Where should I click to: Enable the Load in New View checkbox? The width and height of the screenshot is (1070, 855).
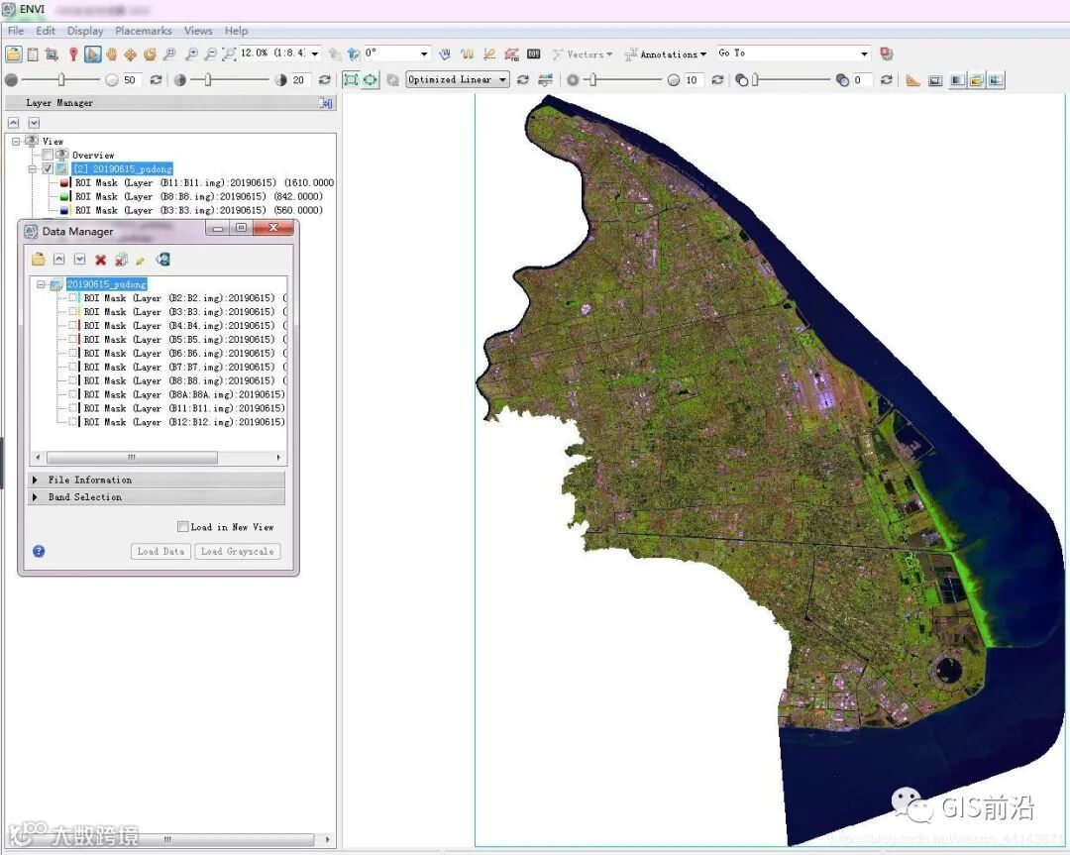[182, 527]
